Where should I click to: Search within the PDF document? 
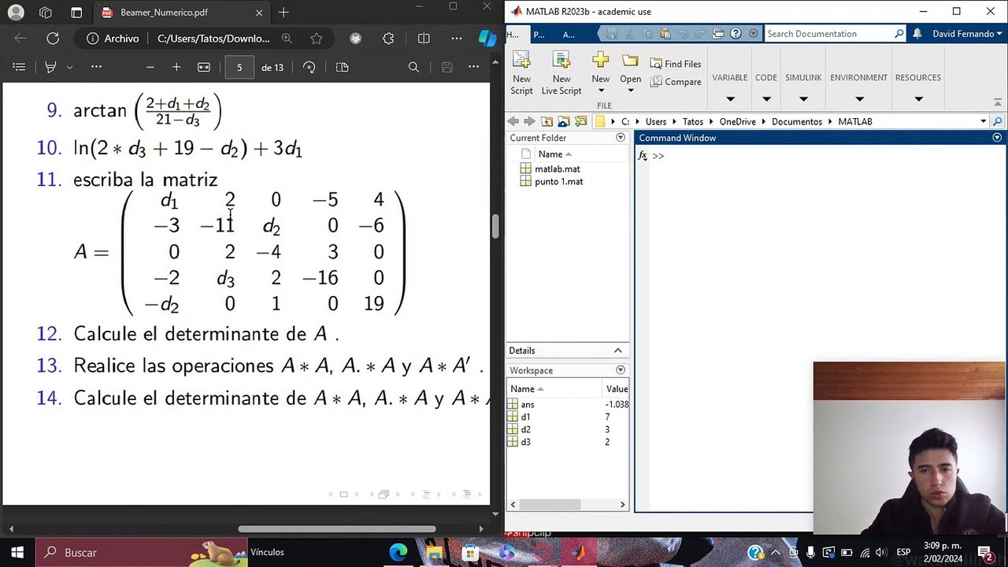point(413,68)
